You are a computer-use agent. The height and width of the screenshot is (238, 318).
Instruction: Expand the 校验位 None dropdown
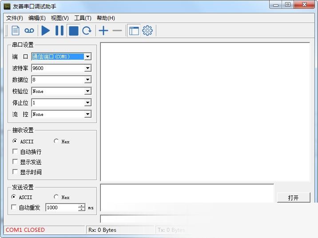pos(87,91)
